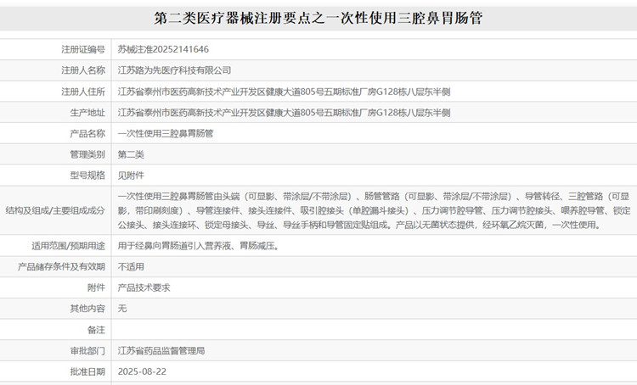
Task: Select the address in 生产地址 row
Action: pyautogui.click(x=285, y=113)
